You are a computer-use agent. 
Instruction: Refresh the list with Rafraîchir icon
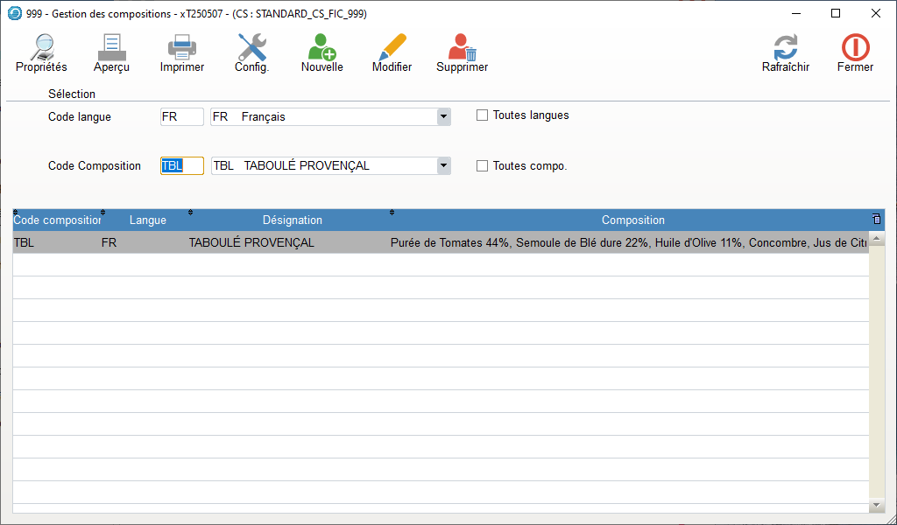(785, 47)
